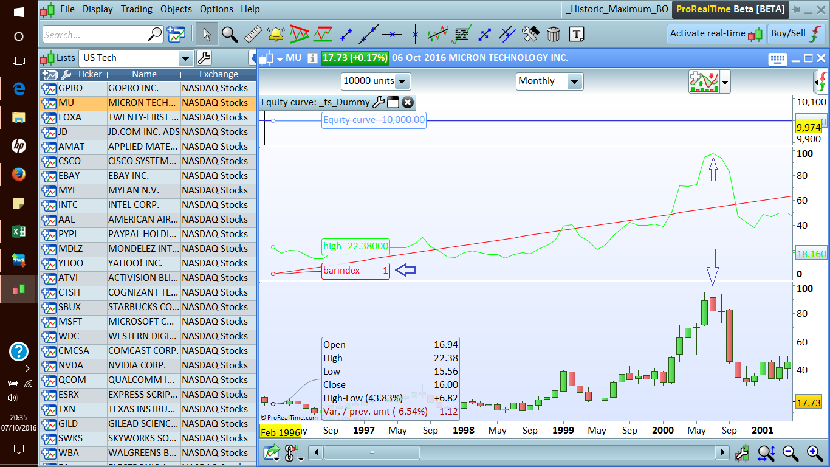This screenshot has width=830, height=467.
Task: Open the Help menu
Action: click(250, 9)
